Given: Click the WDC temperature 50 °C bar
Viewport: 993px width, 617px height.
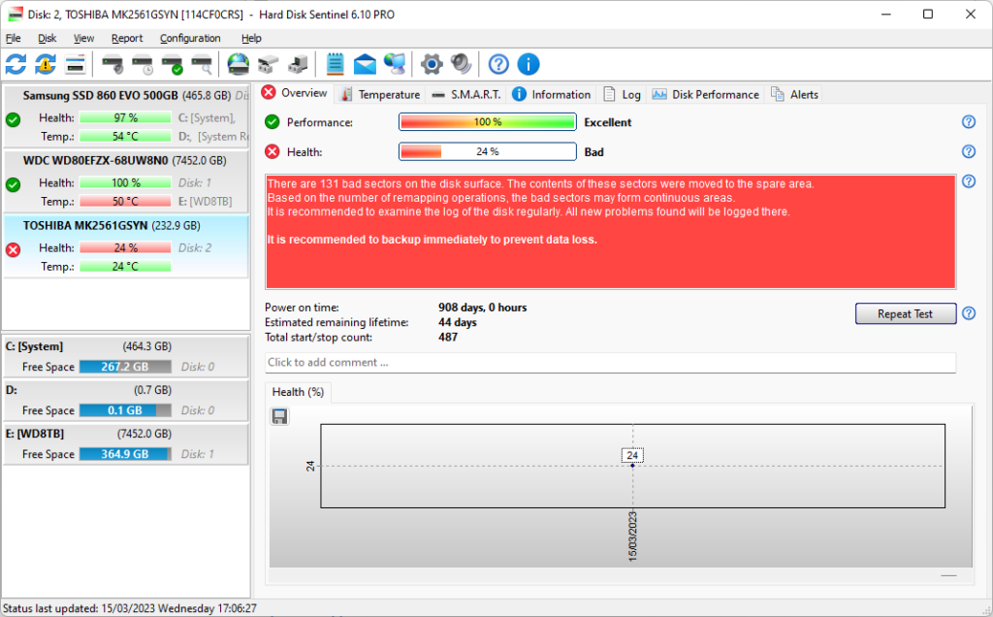Looking at the screenshot, I should (125, 202).
